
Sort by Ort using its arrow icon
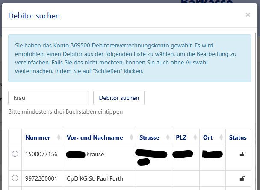point(221,137)
